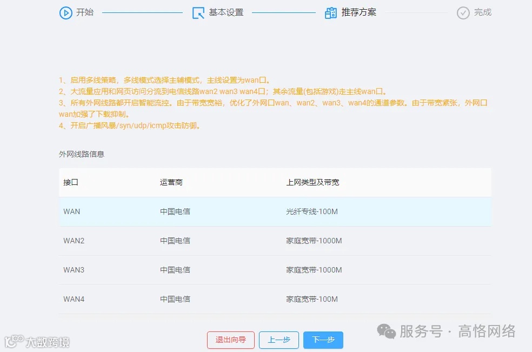Click the 接口 column header
The width and height of the screenshot is (532, 352).
click(71, 182)
